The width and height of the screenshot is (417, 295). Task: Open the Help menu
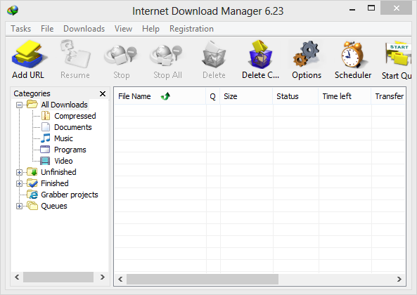[150, 29]
